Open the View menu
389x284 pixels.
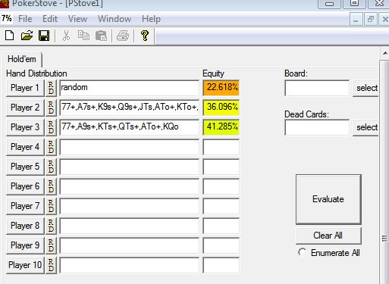[77, 19]
